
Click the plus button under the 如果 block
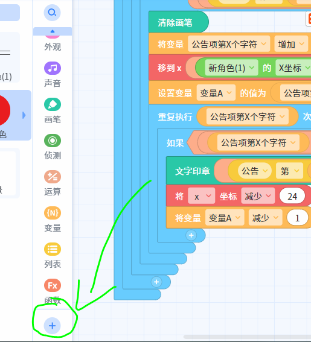coord(191,235)
